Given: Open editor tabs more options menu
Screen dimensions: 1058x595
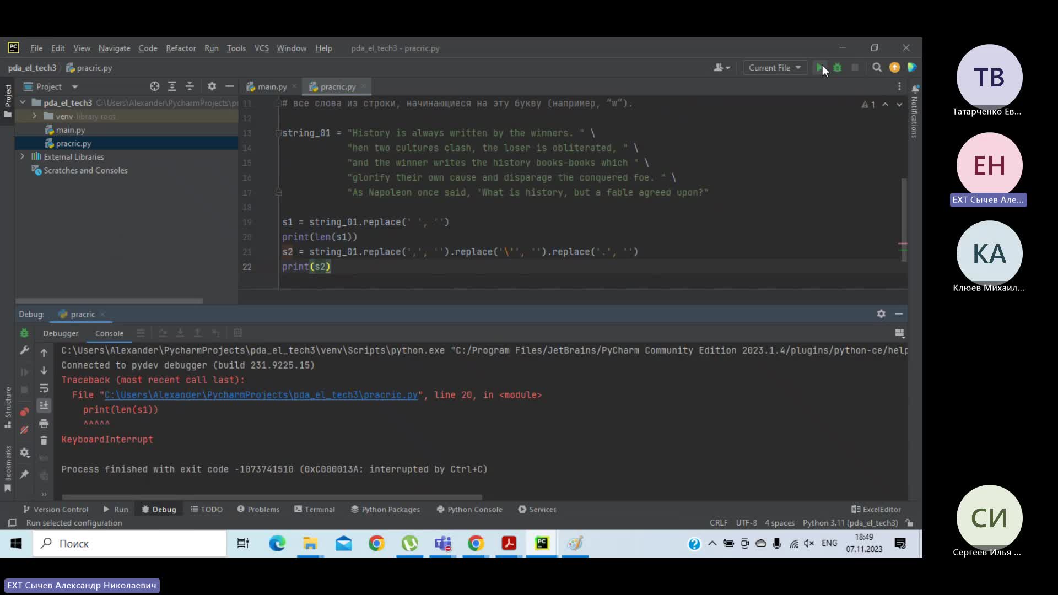Looking at the screenshot, I should point(899,86).
